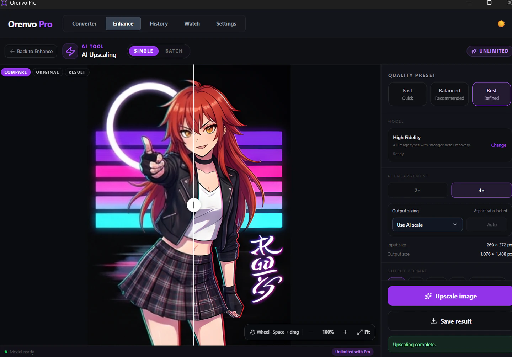
Task: Open the Settings tab
Action: tap(226, 24)
